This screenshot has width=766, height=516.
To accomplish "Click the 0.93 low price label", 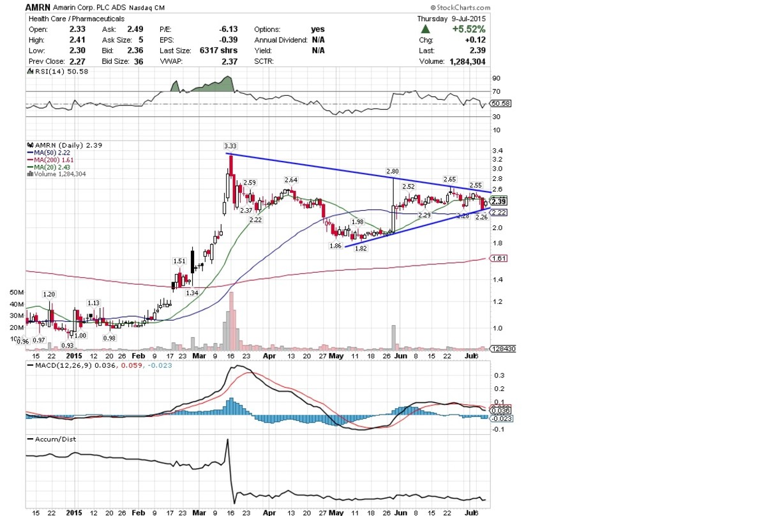I will click(67, 345).
